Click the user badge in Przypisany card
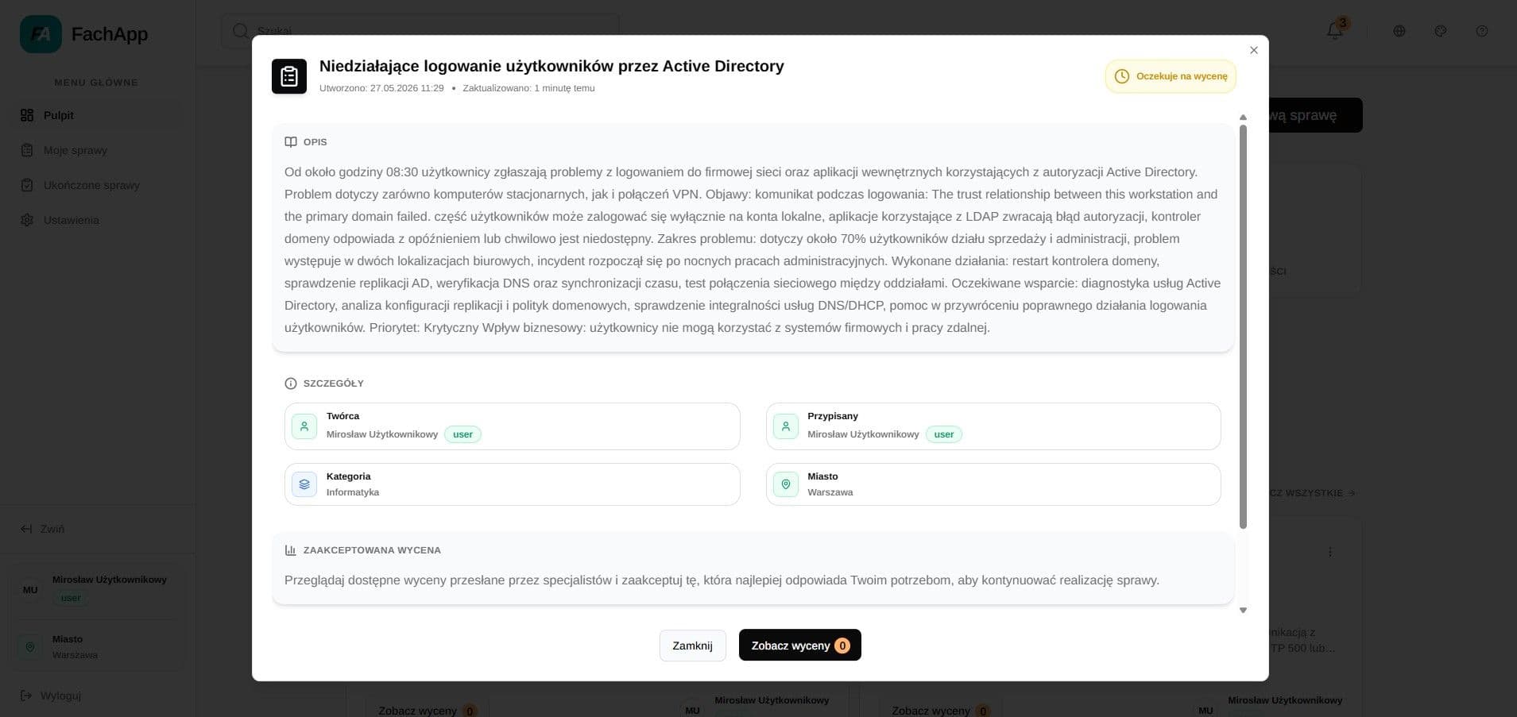This screenshot has height=717, width=1517. coord(944,434)
